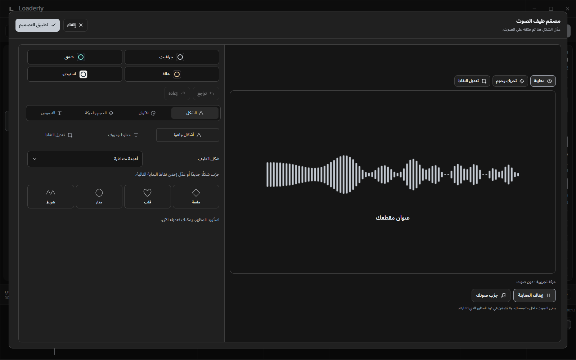
Task: Choose the قلب heart starter shape
Action: coord(148,197)
